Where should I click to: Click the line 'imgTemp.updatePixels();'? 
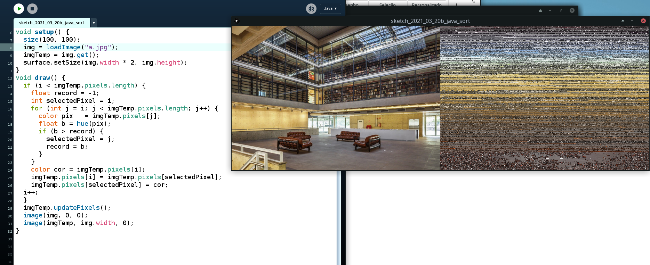tap(67, 208)
